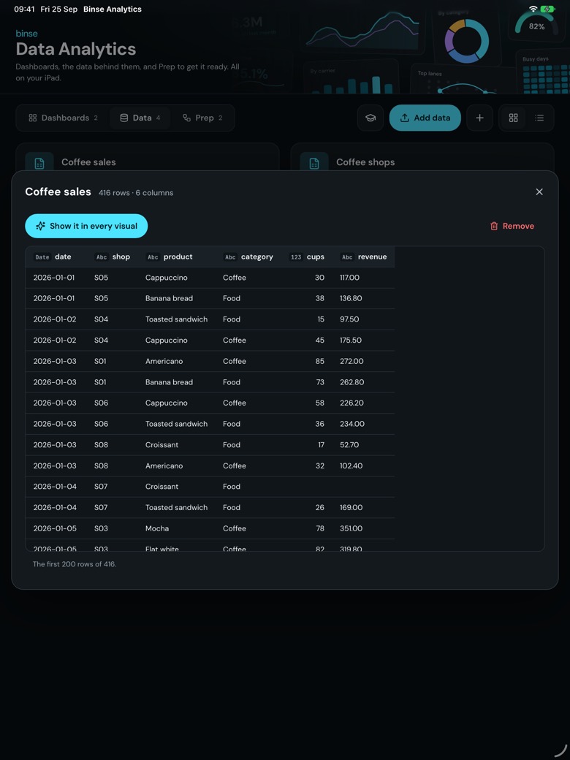
Task: Click the plus icon button
Action: [x=479, y=118]
